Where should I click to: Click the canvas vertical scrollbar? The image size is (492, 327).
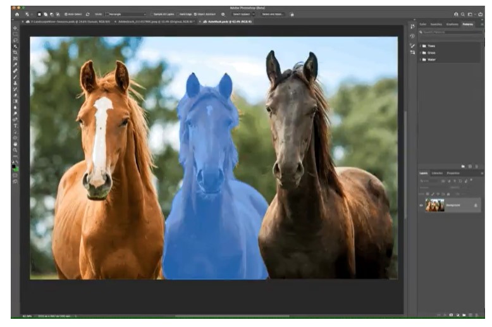click(405, 164)
